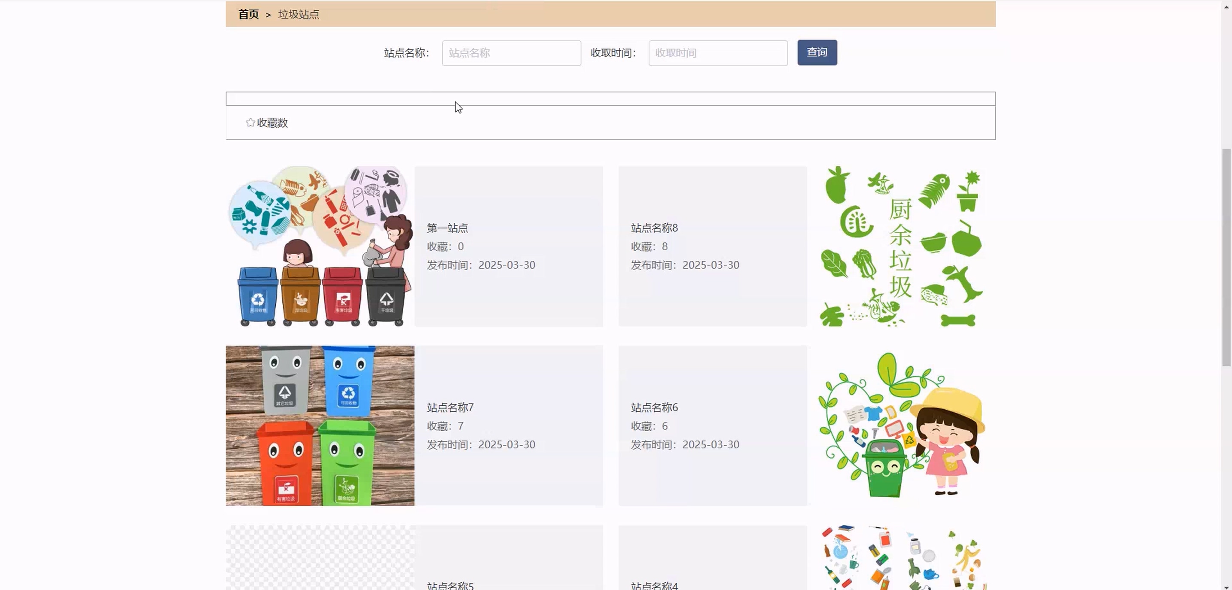Focus the 收取时间 input field
Screen dimensions: 1232x590
click(x=717, y=53)
